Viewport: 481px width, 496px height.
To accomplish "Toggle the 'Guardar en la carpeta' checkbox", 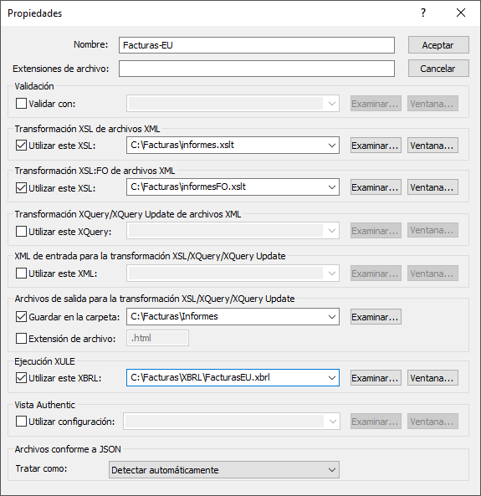I will (21, 317).
